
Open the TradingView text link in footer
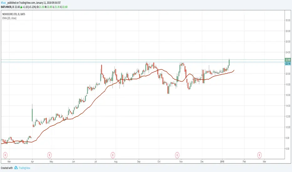pos(24,168)
